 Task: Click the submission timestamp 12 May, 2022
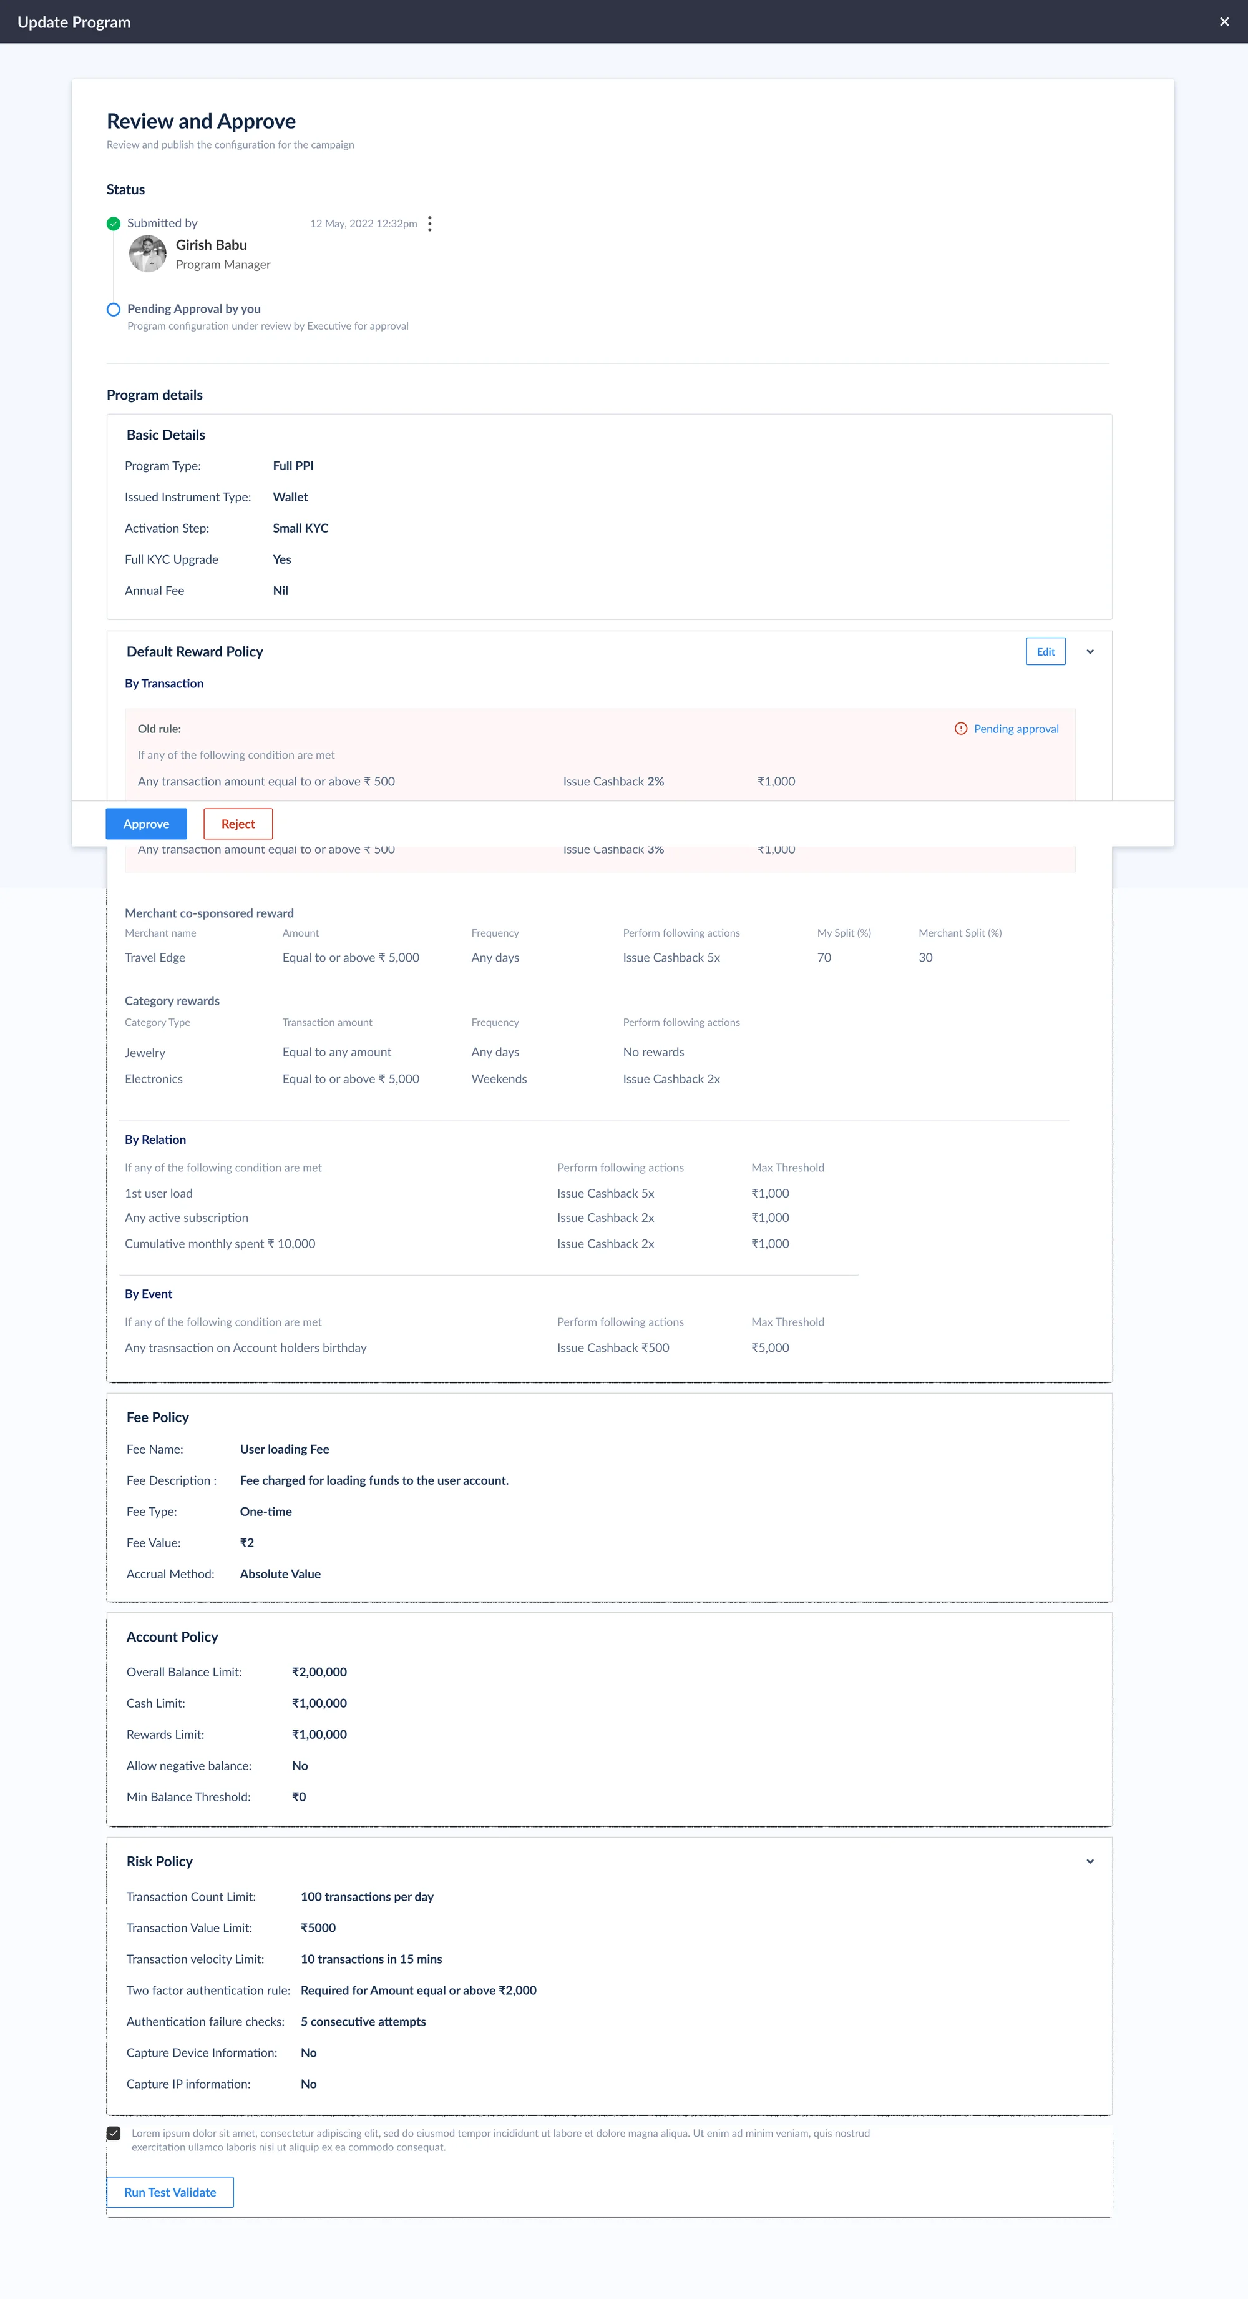pyautogui.click(x=363, y=224)
